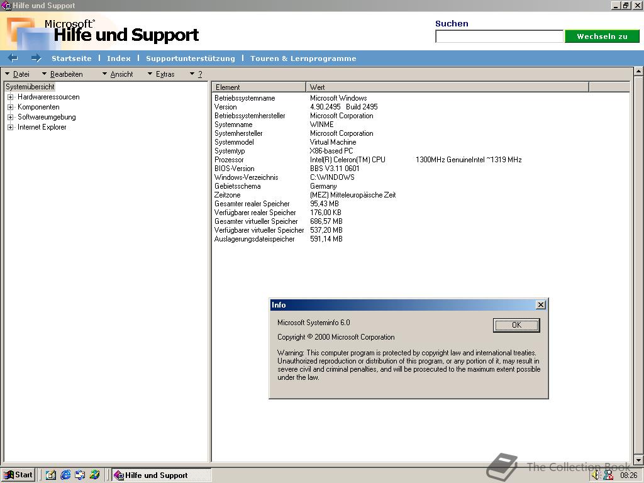Click the Virtual Machine value
644x483 pixels.
[x=333, y=142]
